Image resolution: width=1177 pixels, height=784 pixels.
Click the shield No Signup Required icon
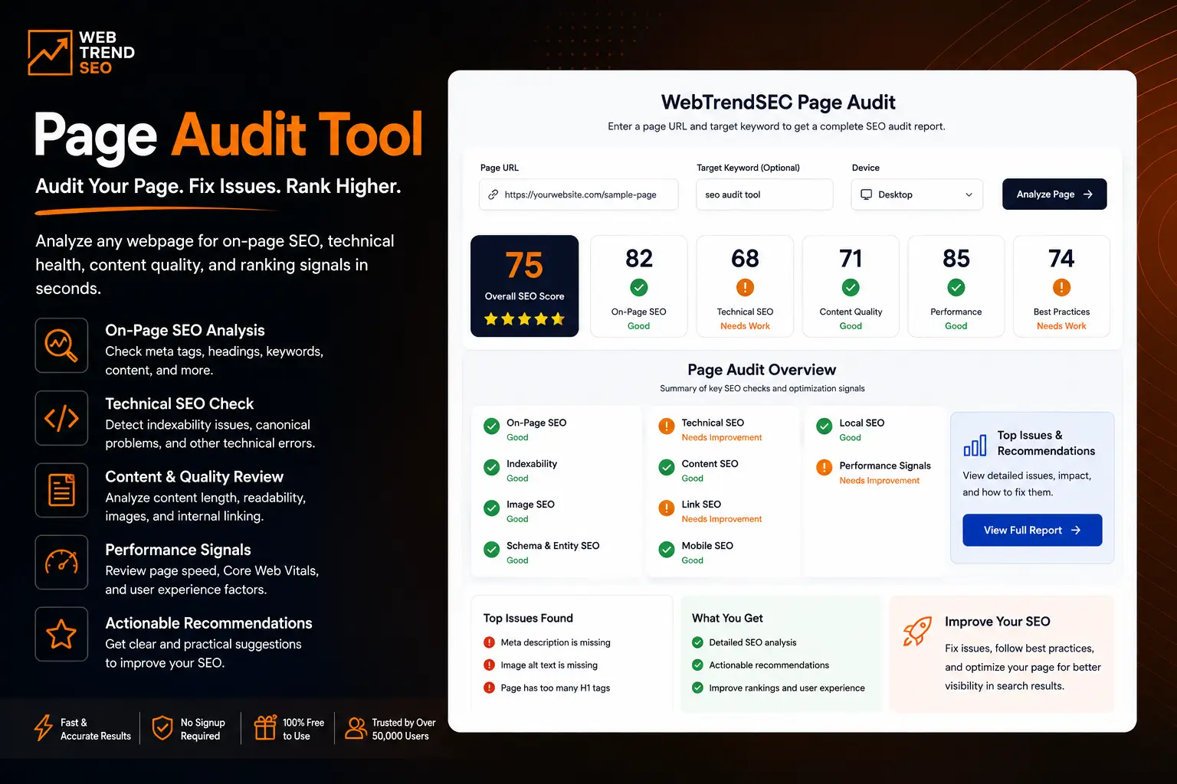[162, 728]
